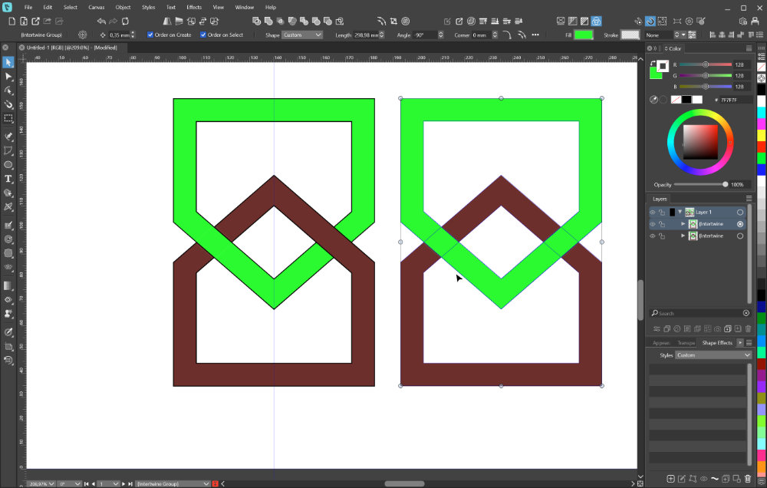Activate the highlighted Intertwine icon in top toolbar
This screenshot has height=488, width=767.
pyautogui.click(x=597, y=21)
